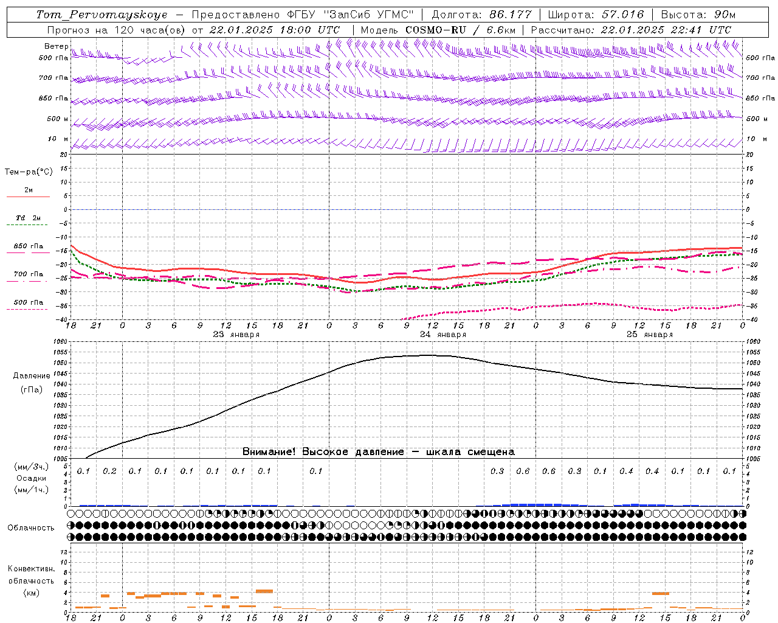The image size is (778, 623).
Task: Click the '(мм/3ч.)' precipitation unit label
Action: 32,467
